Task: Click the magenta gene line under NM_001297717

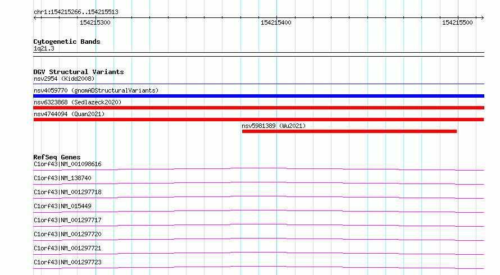Action: [x=258, y=224]
